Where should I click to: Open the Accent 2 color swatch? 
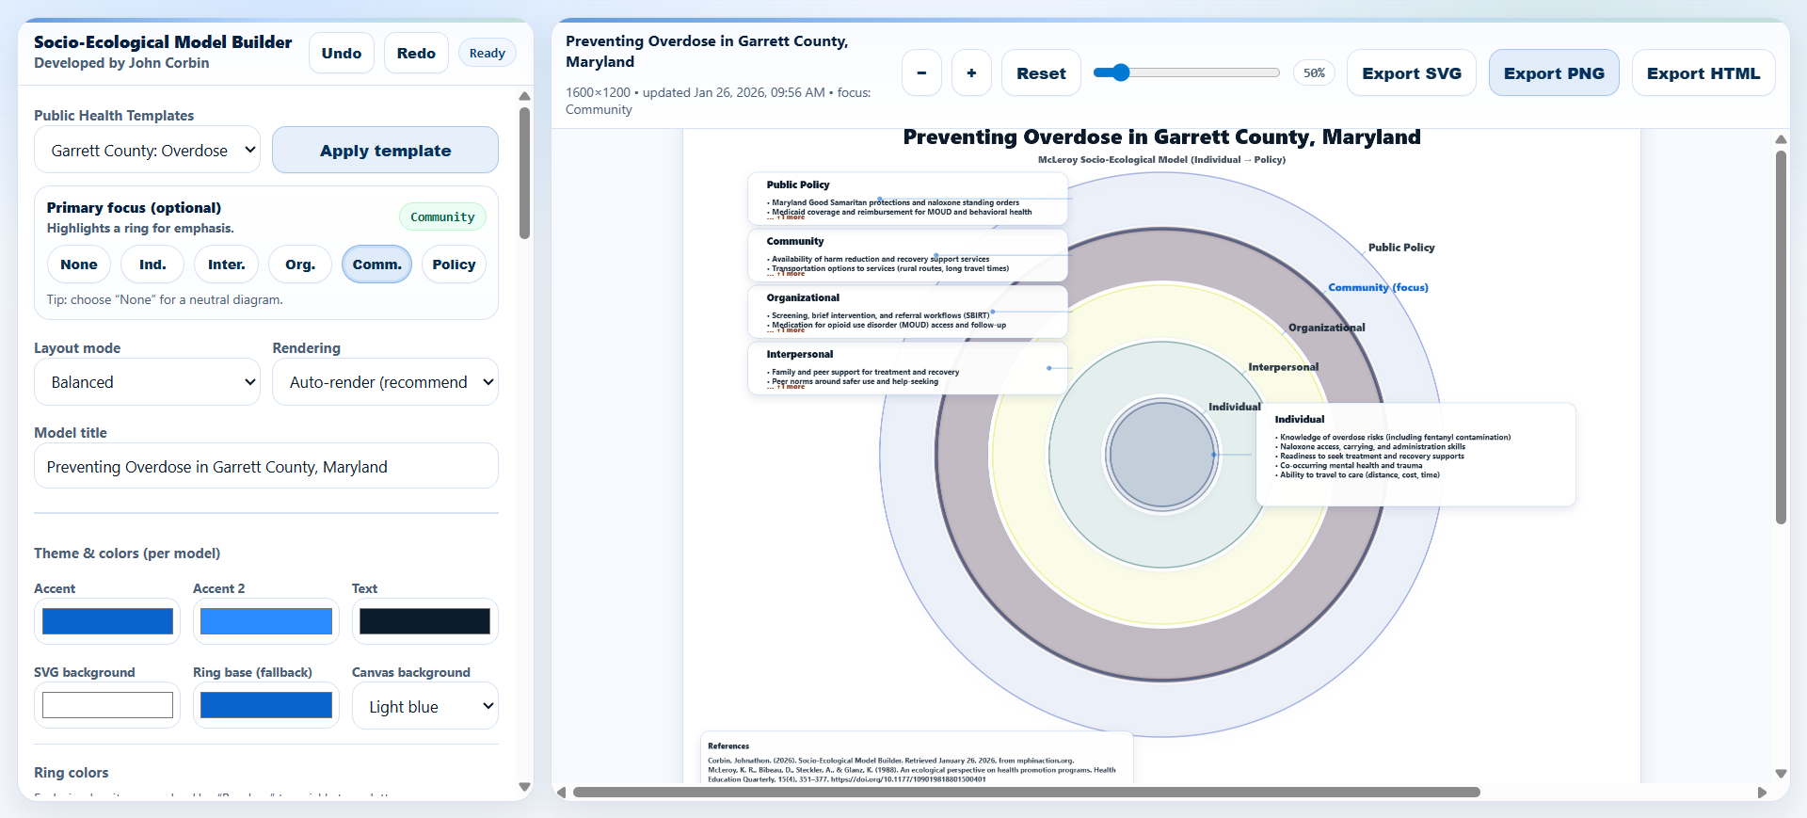[x=266, y=621]
